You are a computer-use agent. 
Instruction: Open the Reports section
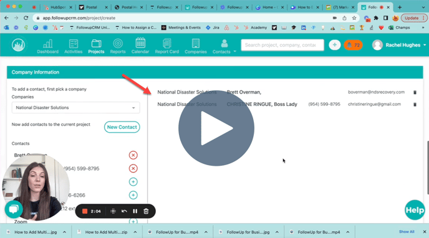(x=118, y=46)
